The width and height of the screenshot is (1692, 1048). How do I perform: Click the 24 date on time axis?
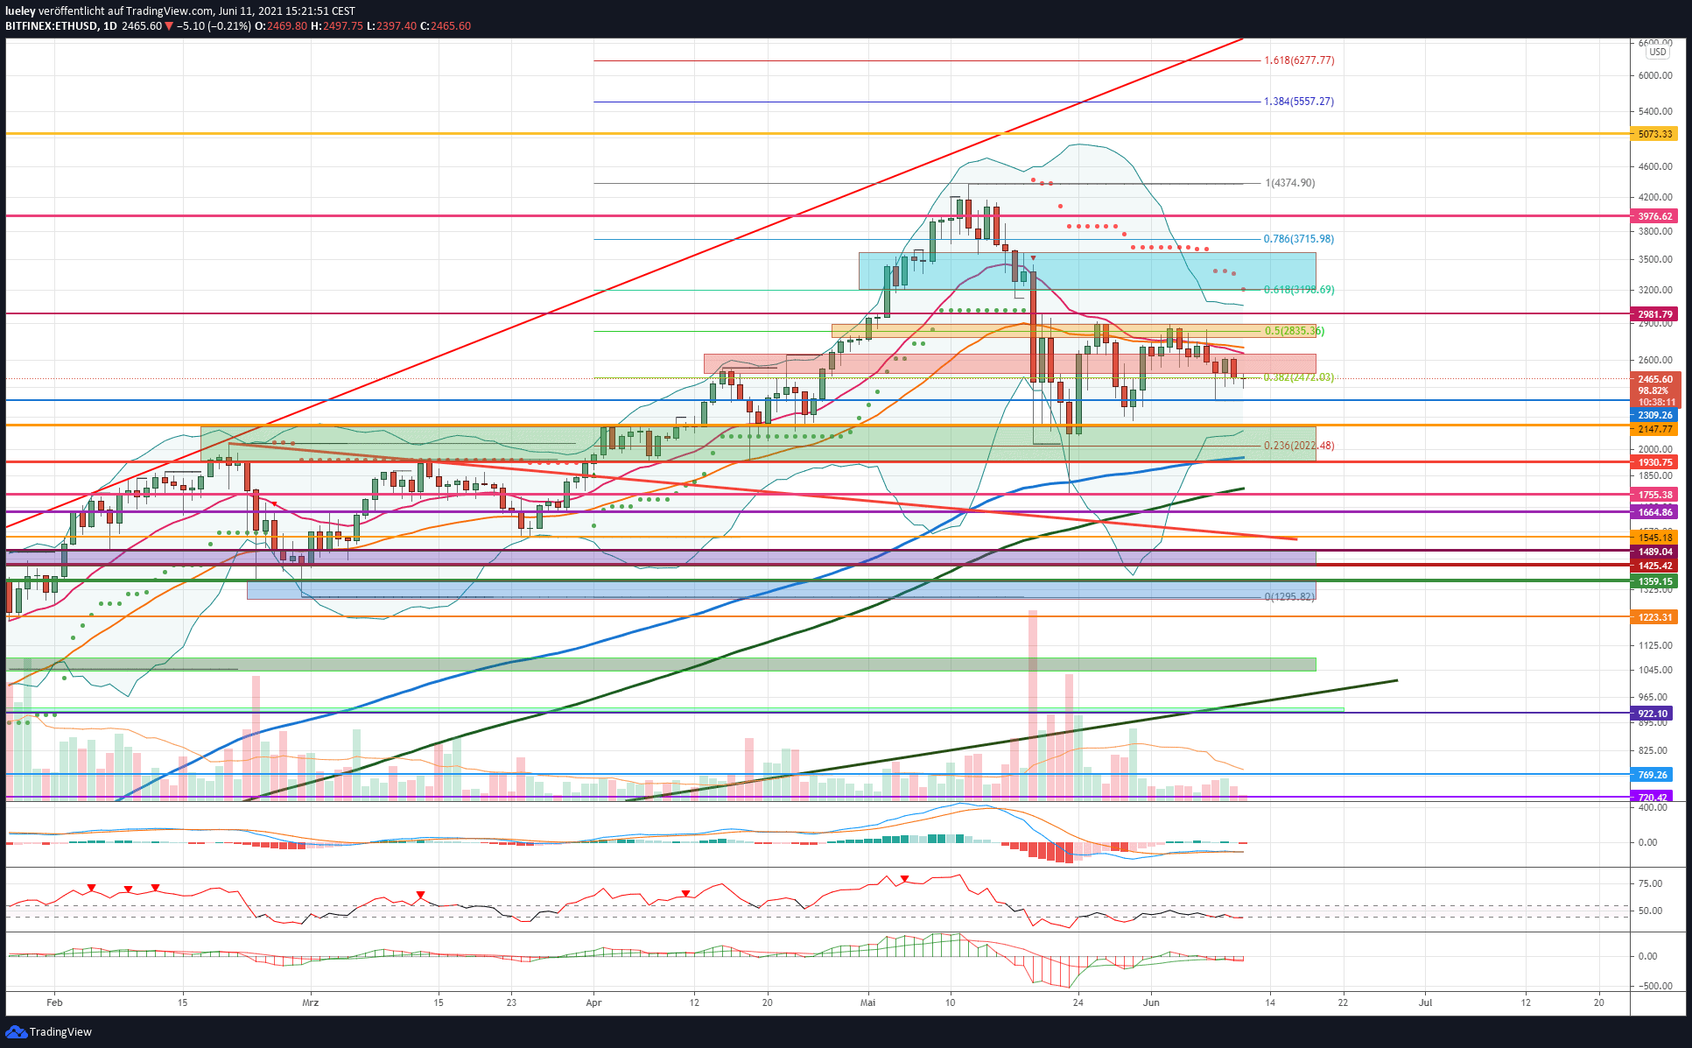point(1078,1002)
